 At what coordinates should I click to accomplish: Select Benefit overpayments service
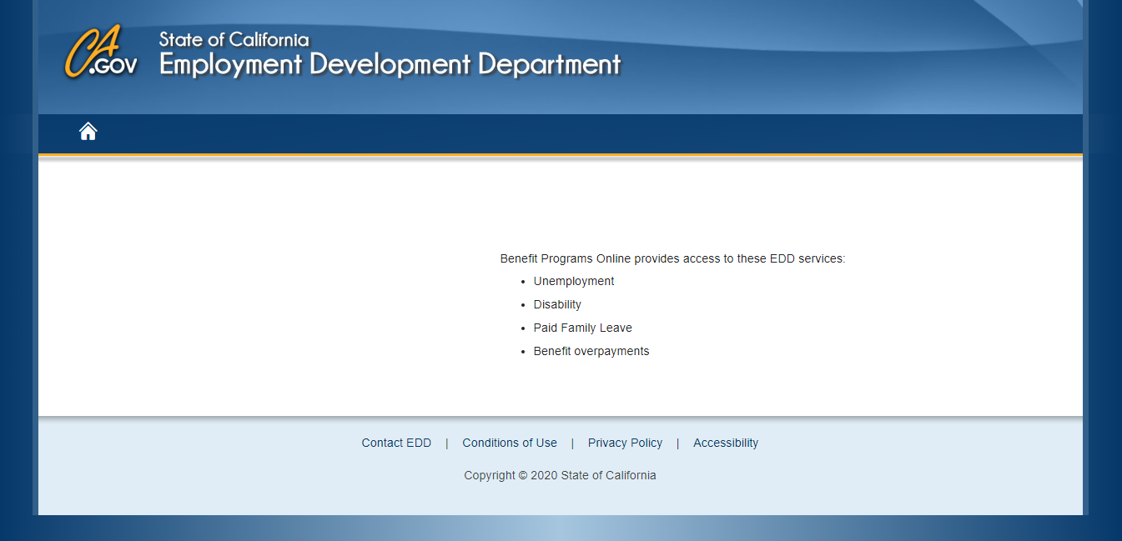[x=591, y=351]
